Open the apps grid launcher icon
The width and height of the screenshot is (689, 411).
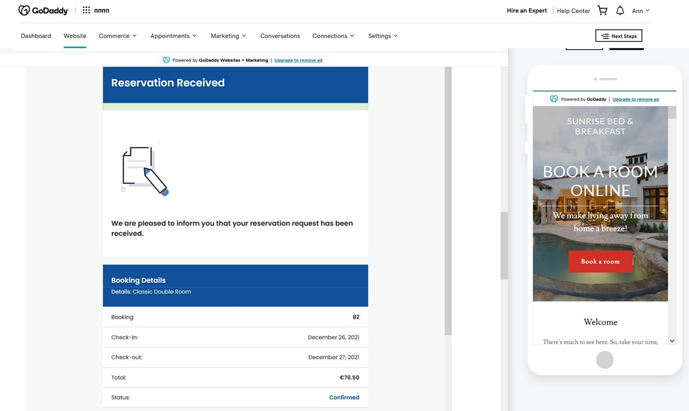click(86, 10)
